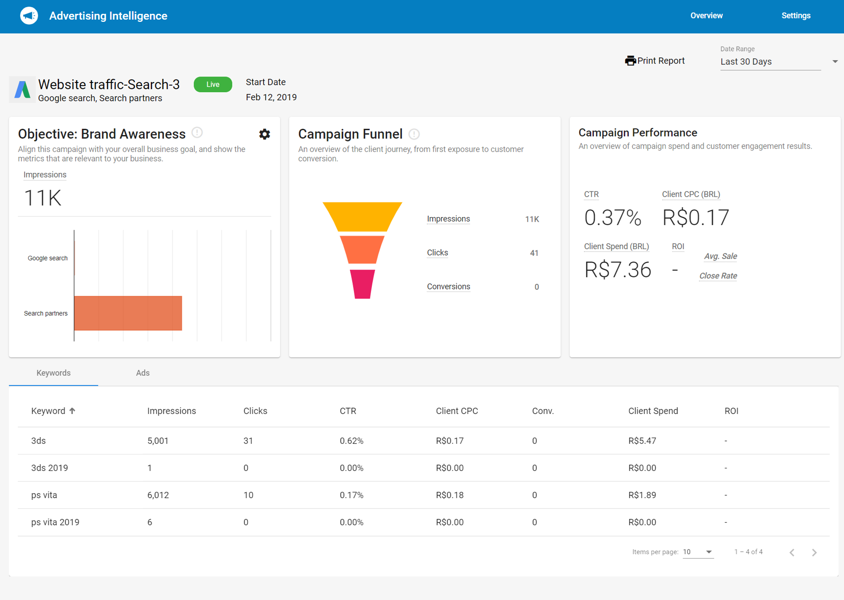Click the Google search axis label
Viewport: 844px width, 600px height.
click(x=48, y=258)
